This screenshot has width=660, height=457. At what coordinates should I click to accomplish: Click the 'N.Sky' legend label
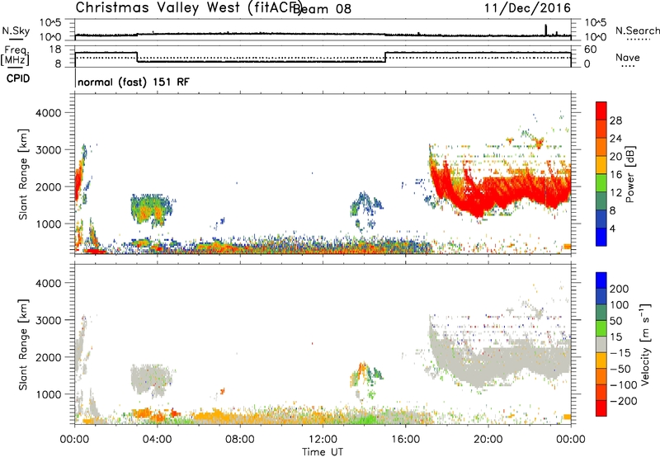click(x=16, y=31)
